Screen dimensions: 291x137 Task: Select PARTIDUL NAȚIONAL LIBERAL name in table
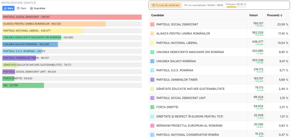[177, 43]
